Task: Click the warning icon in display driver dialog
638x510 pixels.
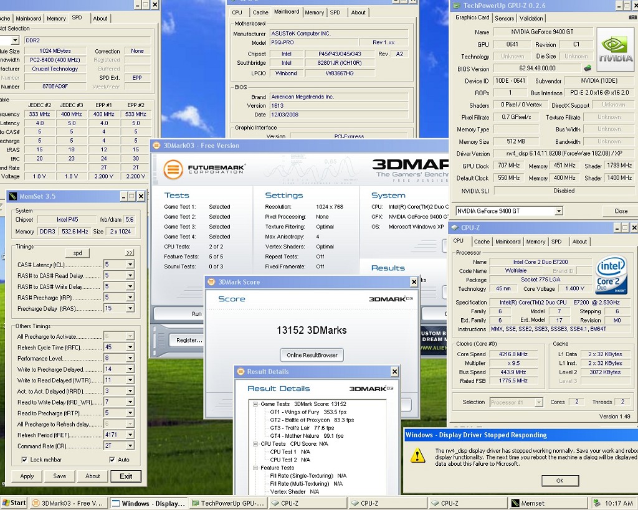Action: coord(418,456)
